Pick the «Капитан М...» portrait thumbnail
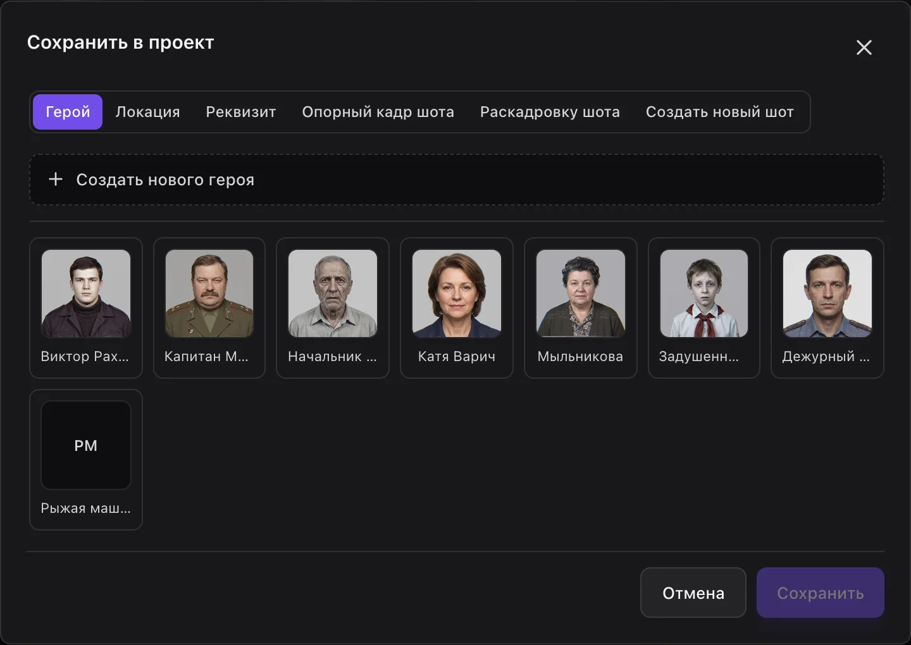This screenshot has width=911, height=645. tap(209, 293)
